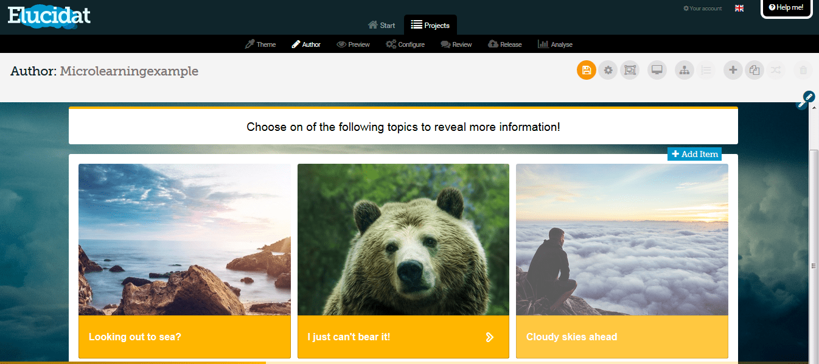Open the Analyse section
This screenshot has width=819, height=364.
click(x=555, y=44)
